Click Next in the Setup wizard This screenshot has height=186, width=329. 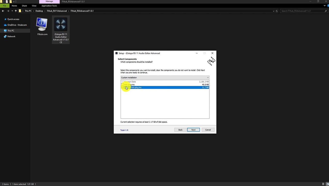(x=193, y=130)
